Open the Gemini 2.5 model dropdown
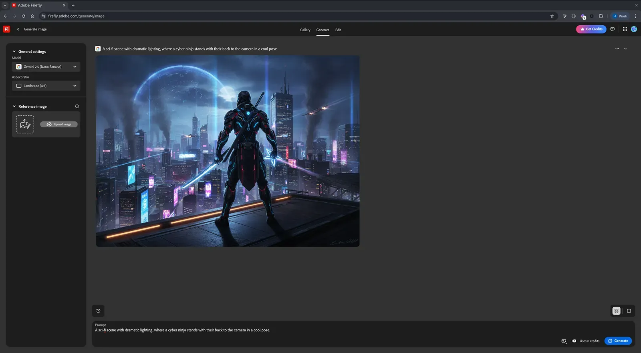This screenshot has height=353, width=641. click(46, 67)
